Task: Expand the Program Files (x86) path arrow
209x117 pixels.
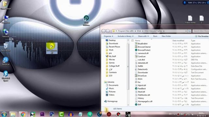Action: (x=135, y=31)
